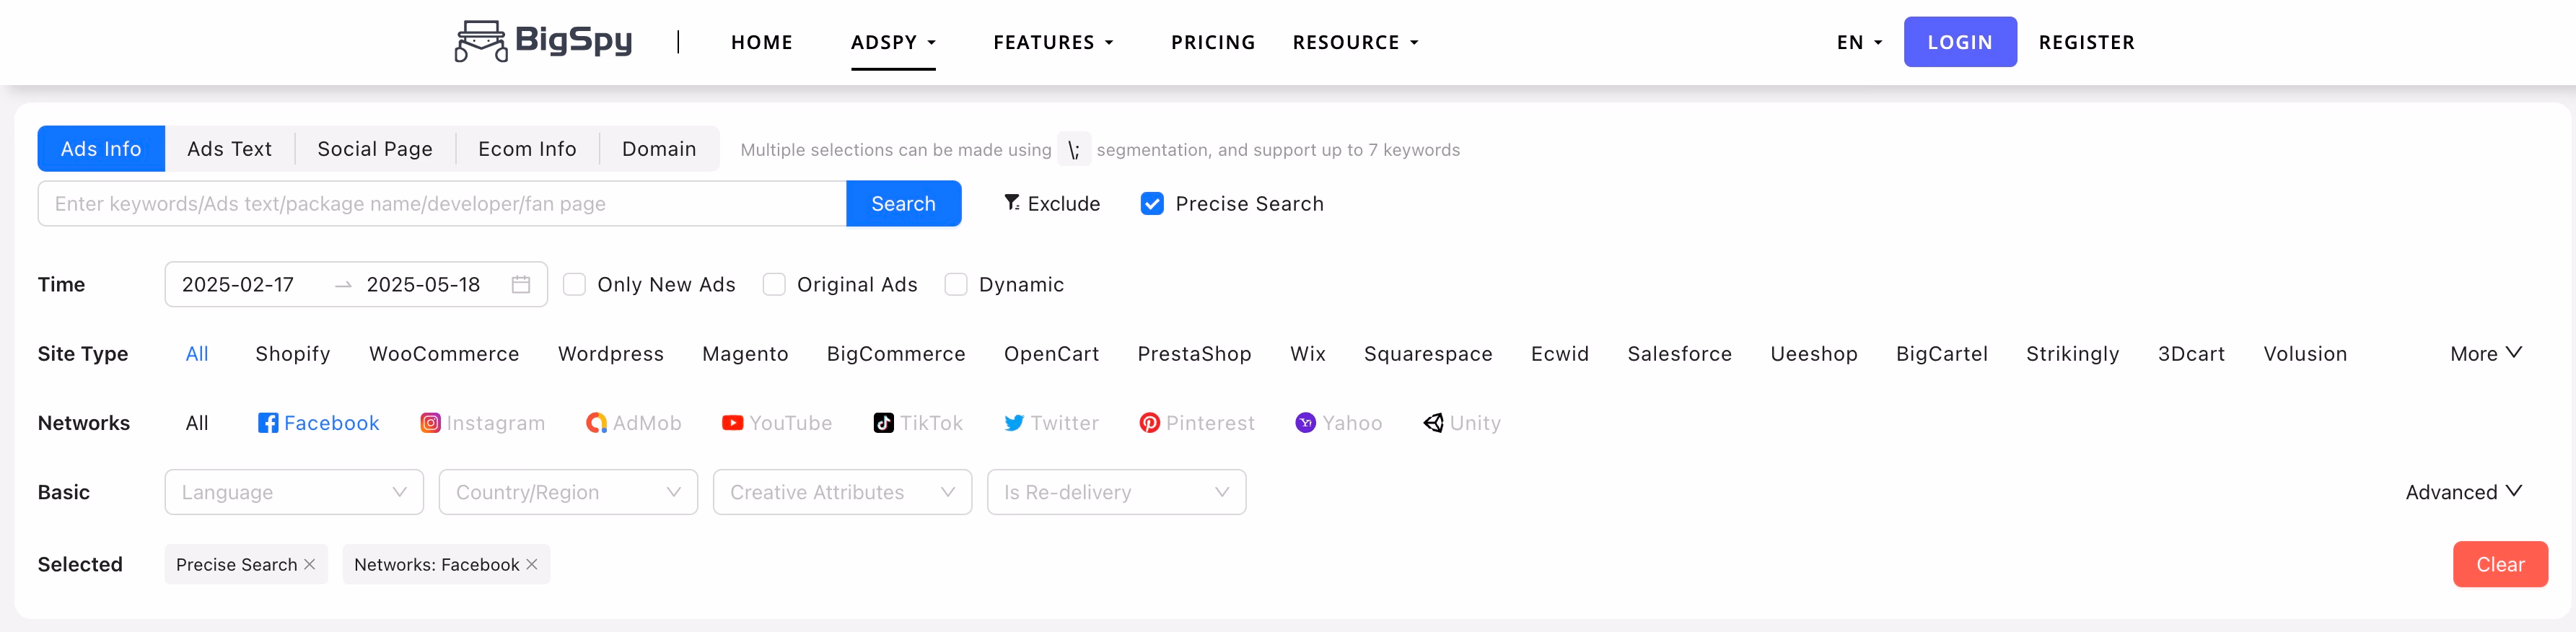The width and height of the screenshot is (2576, 632).
Task: Expand More site types
Action: pyautogui.click(x=2486, y=354)
